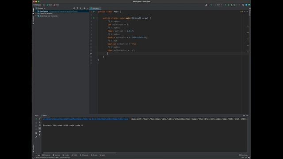This screenshot has height=159, width=283.
Task: Click the 'Process finished with exit code 0' text
Action: tap(63, 125)
